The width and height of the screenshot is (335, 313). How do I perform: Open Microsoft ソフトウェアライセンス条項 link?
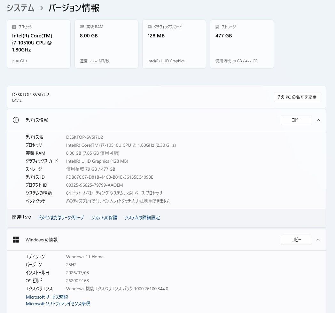tap(58, 304)
